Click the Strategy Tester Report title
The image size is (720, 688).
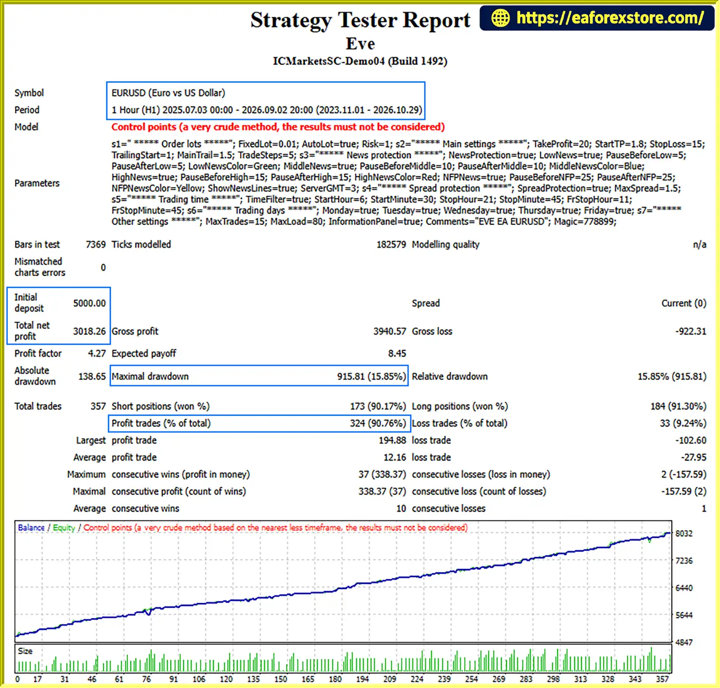tap(360, 20)
